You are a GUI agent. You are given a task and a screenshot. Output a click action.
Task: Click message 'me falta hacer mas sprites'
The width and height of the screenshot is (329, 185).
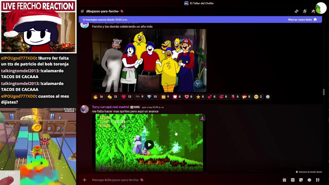coord(125,111)
